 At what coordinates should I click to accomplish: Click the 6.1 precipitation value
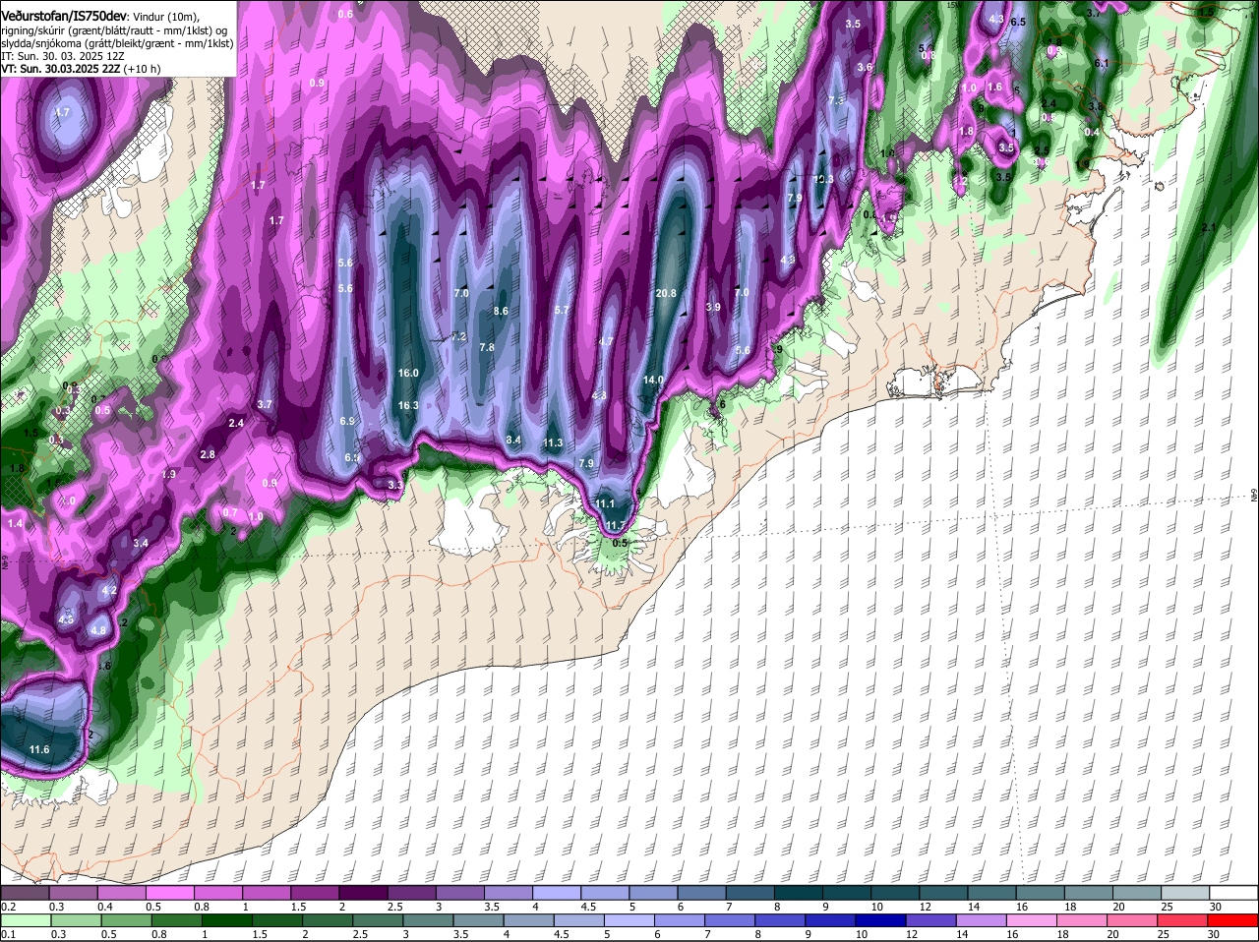coord(1102,63)
